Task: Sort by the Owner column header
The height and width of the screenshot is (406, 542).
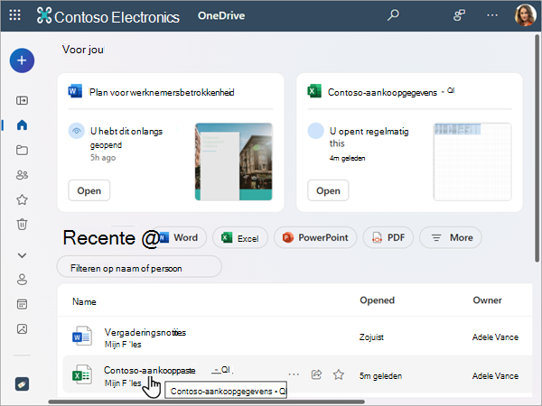Action: (x=488, y=300)
